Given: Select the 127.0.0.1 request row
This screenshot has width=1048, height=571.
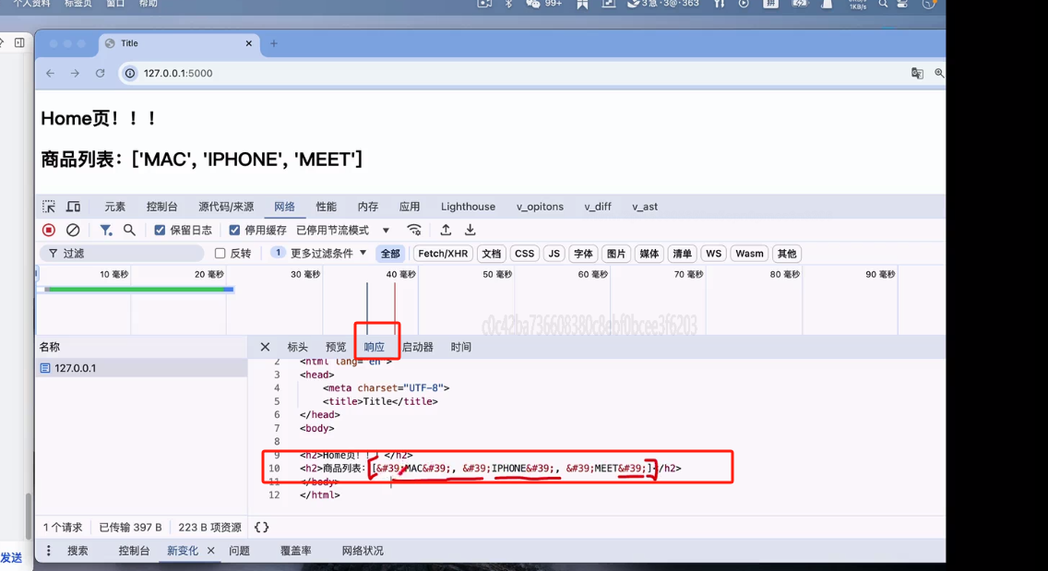Looking at the screenshot, I should [x=142, y=368].
